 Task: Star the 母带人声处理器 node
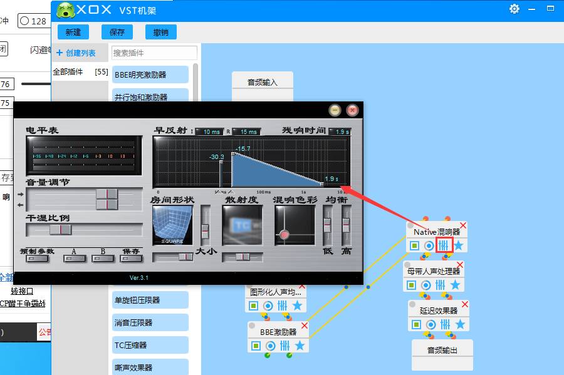[455, 285]
